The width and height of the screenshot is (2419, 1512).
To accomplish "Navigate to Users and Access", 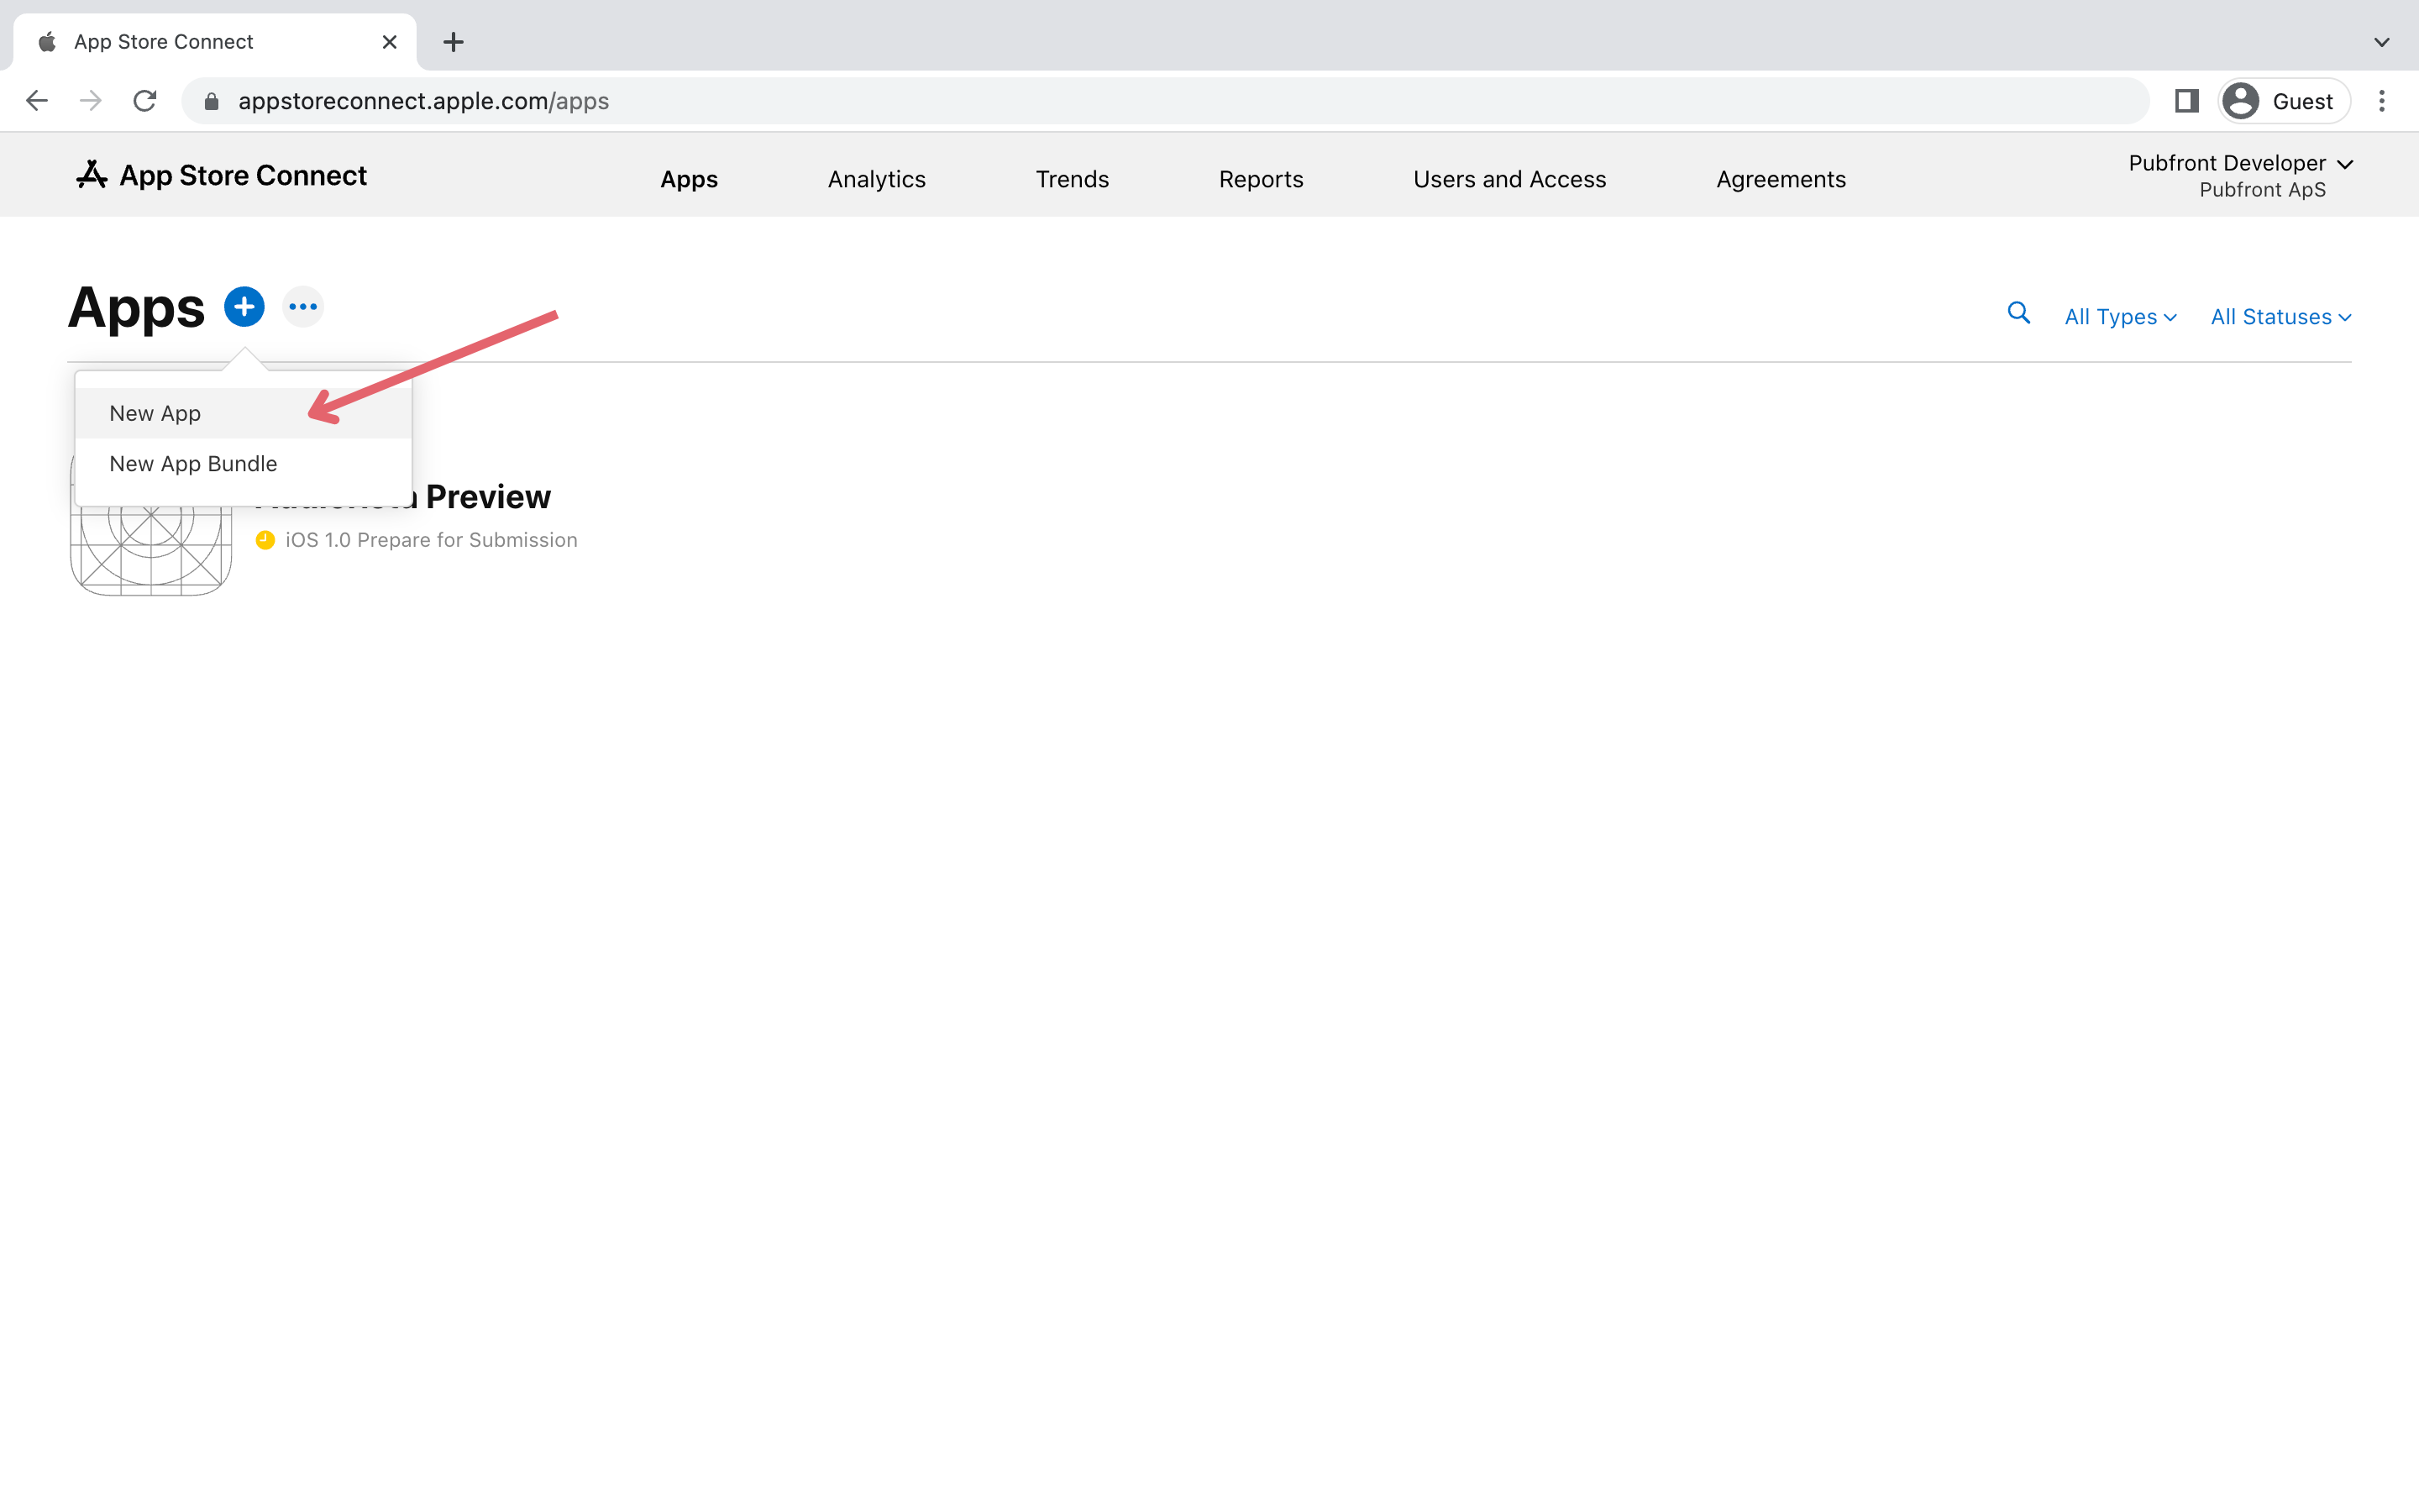I will 1509,179.
